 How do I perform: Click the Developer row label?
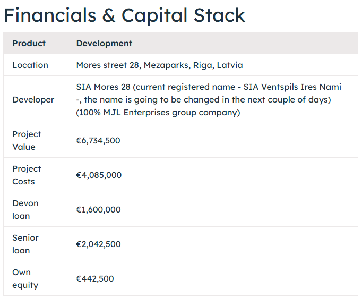coord(33,99)
